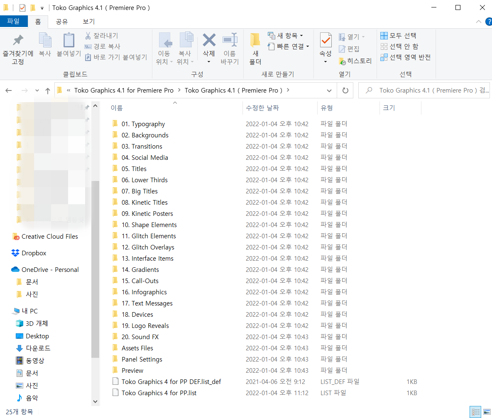The width and height of the screenshot is (492, 418).
Task: Refresh the folder view
Action: click(x=345, y=90)
